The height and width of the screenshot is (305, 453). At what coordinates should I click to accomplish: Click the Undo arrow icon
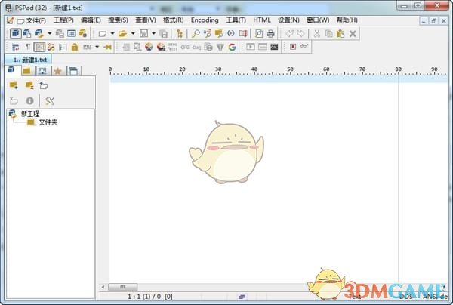coord(289,34)
